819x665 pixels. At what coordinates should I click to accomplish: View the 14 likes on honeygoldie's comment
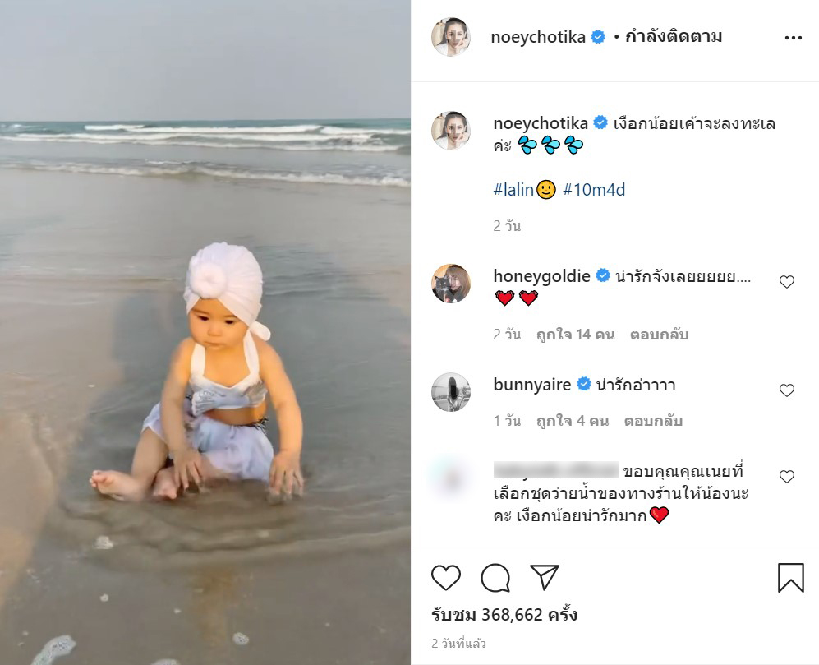point(576,334)
